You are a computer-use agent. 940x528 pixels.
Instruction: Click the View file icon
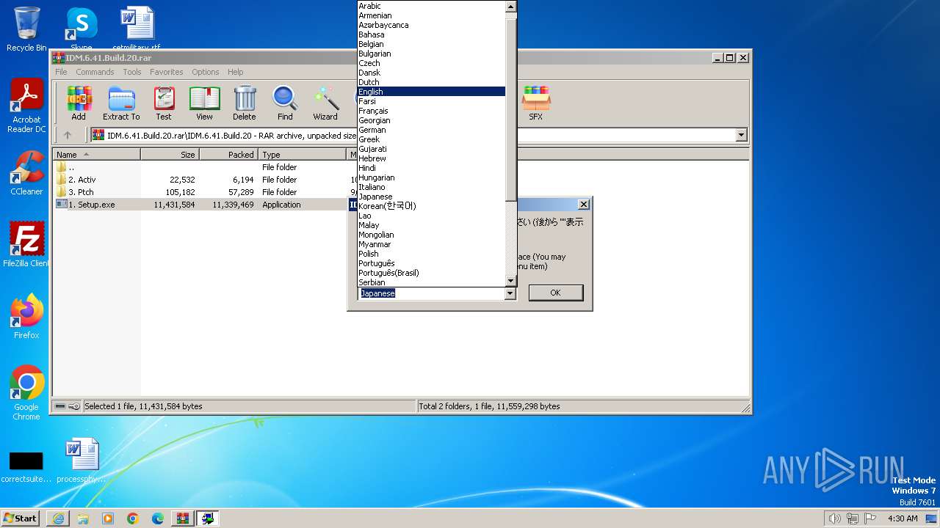pyautogui.click(x=204, y=103)
